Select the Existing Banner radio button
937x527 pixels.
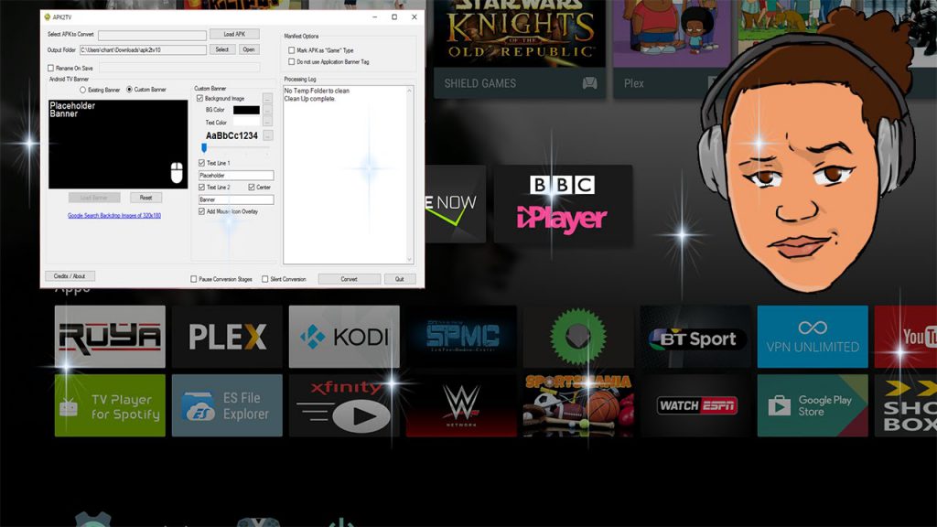click(x=82, y=88)
